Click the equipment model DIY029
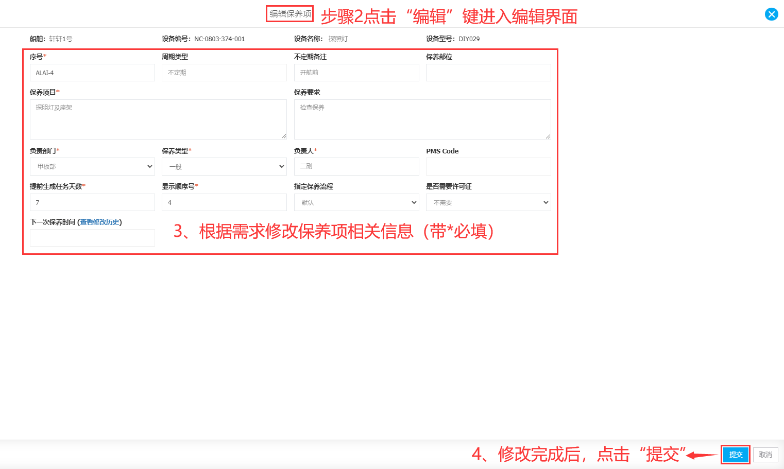The height and width of the screenshot is (469, 784). 469,39
